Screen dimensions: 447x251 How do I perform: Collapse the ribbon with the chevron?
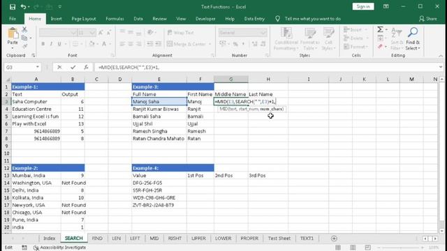(441, 56)
